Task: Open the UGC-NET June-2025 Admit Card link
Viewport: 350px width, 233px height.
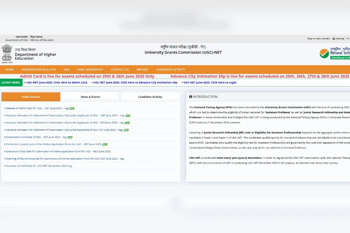Action: point(57,82)
